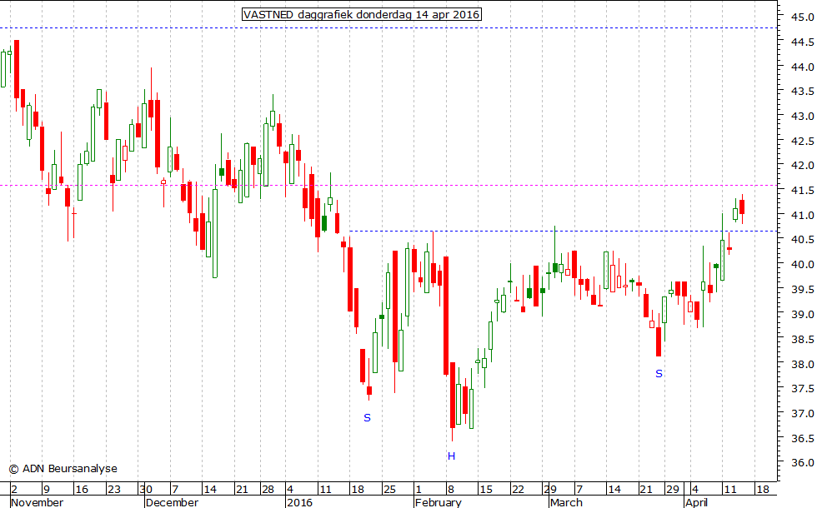
Task: Click the H head label below February low
Action: point(451,456)
